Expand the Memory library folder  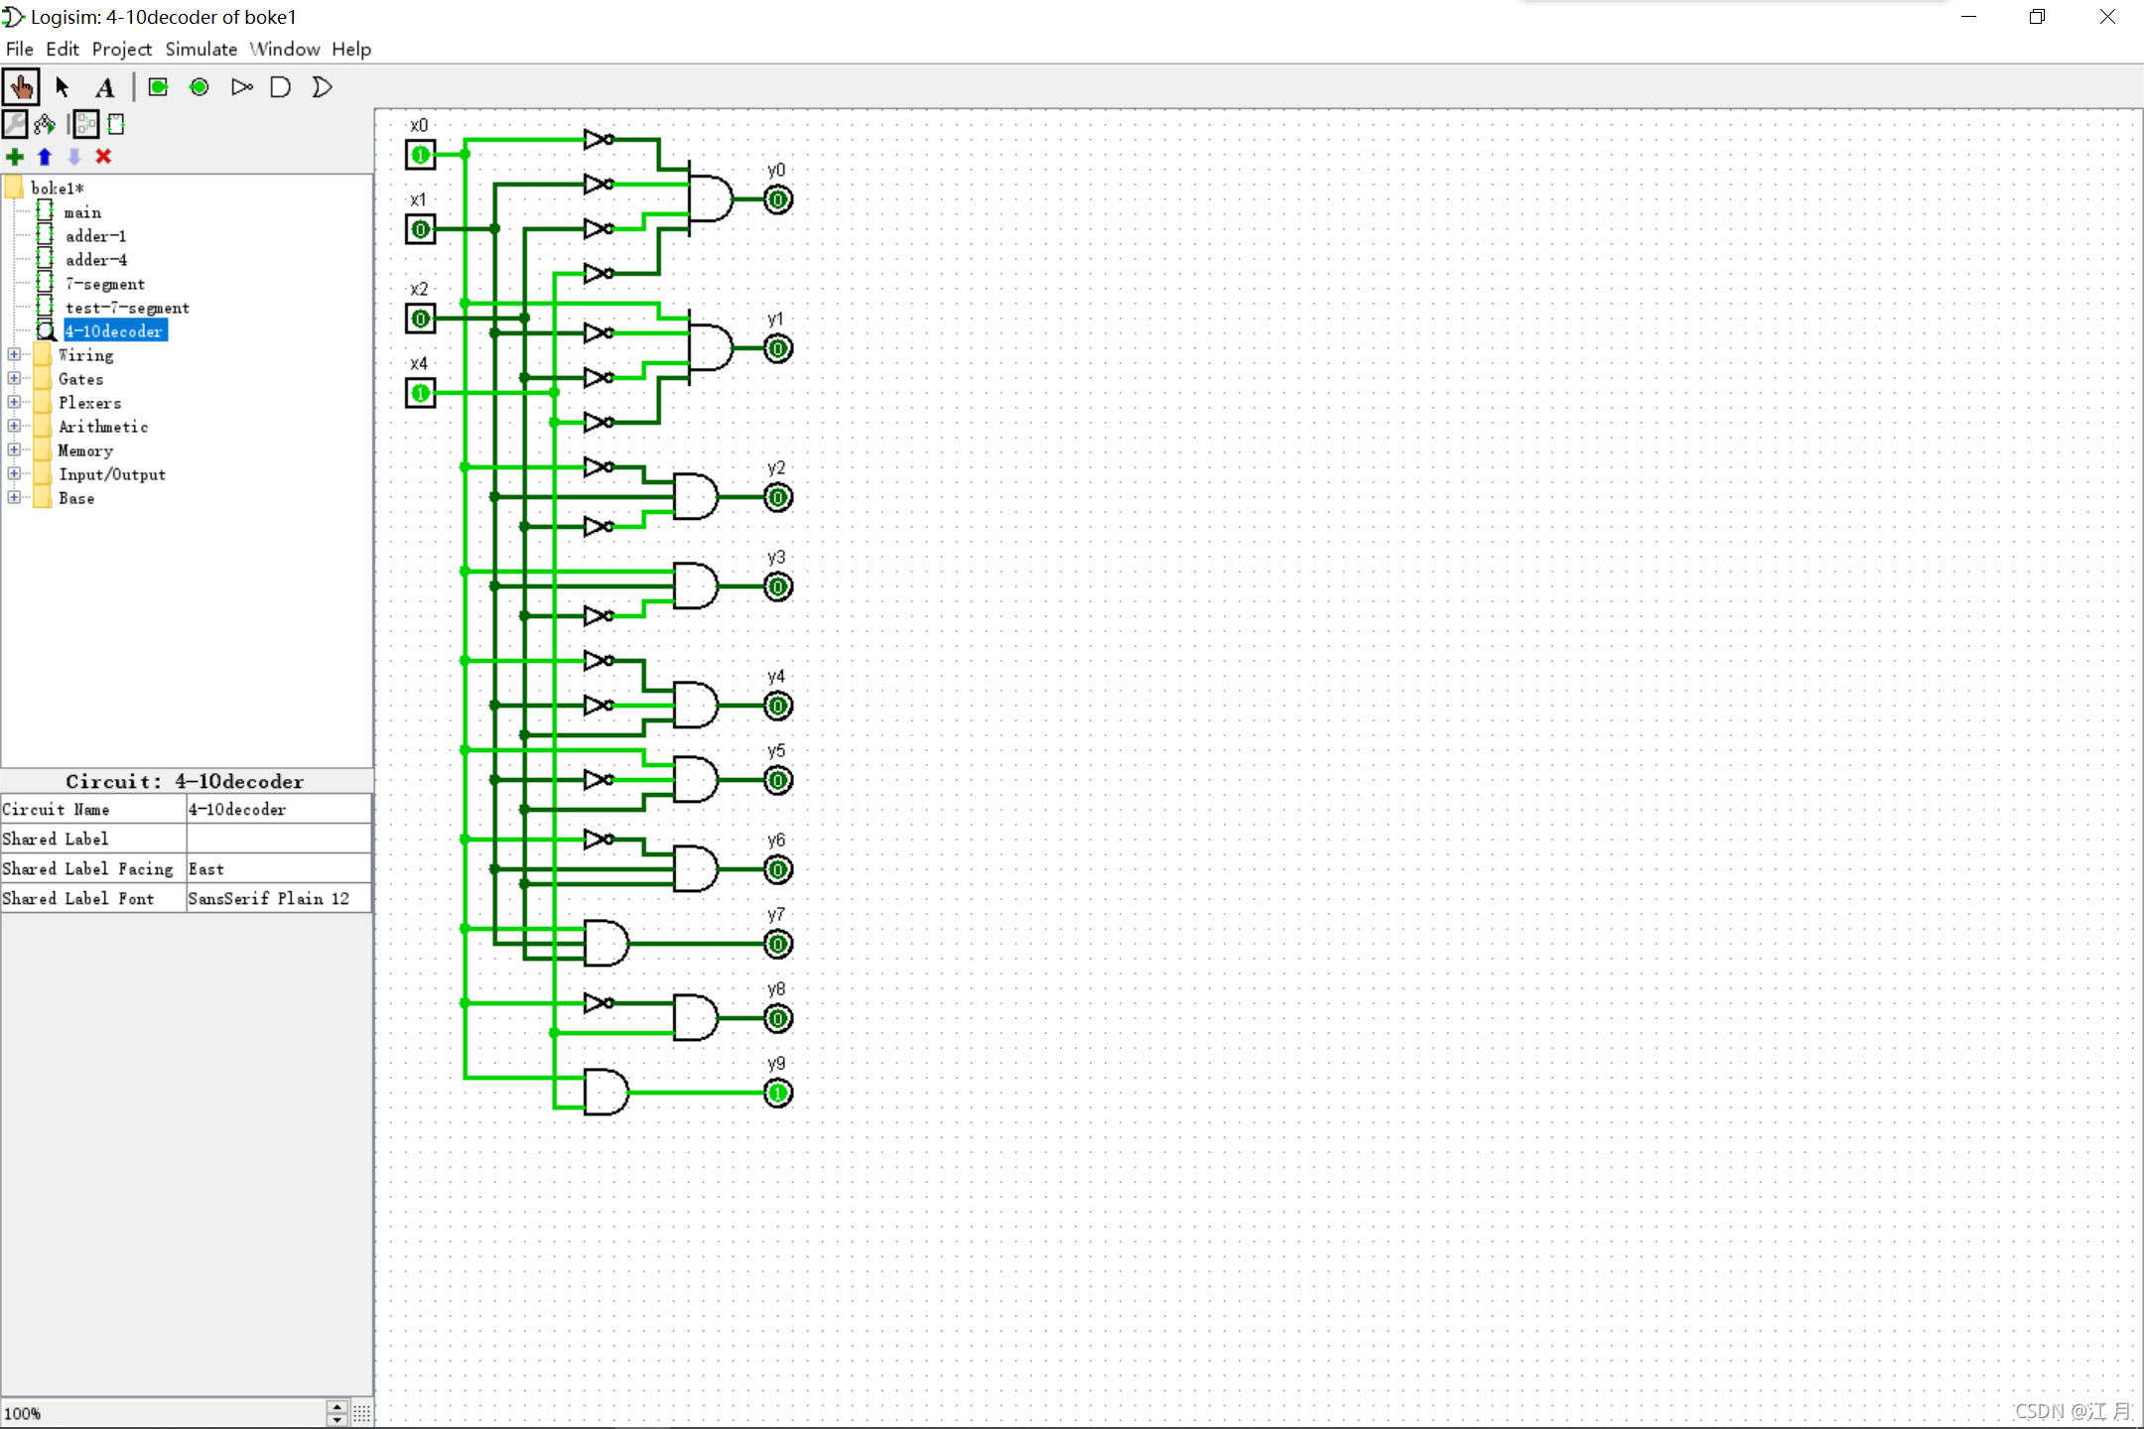point(14,450)
